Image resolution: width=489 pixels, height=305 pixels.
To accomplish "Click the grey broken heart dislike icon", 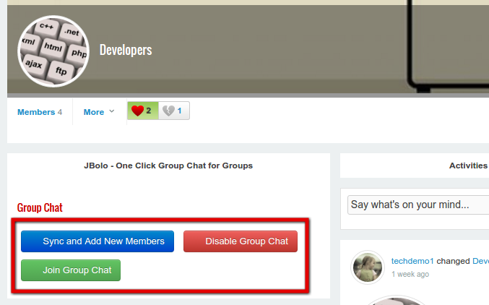I will (x=168, y=111).
